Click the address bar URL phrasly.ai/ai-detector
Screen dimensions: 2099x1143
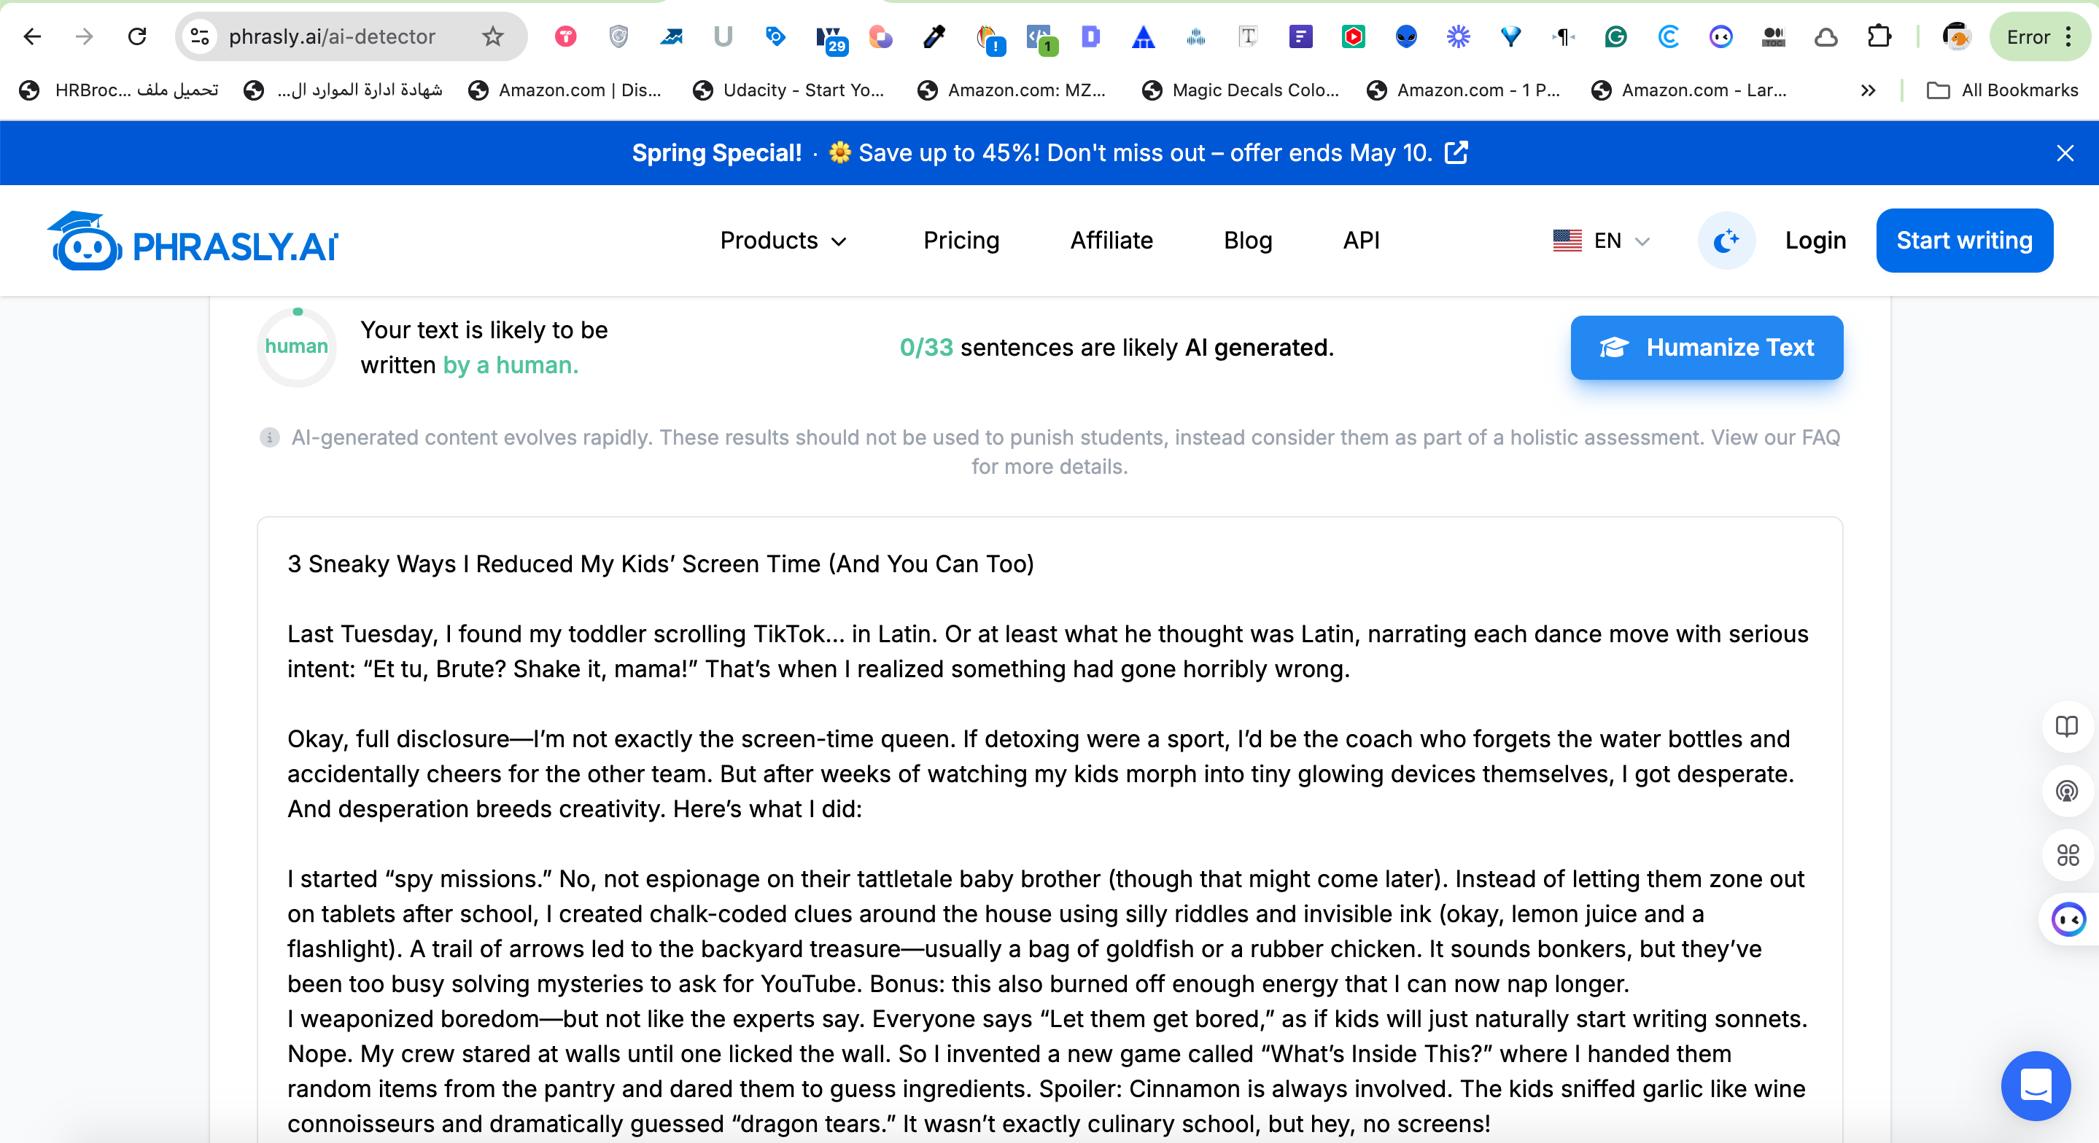pyautogui.click(x=332, y=36)
